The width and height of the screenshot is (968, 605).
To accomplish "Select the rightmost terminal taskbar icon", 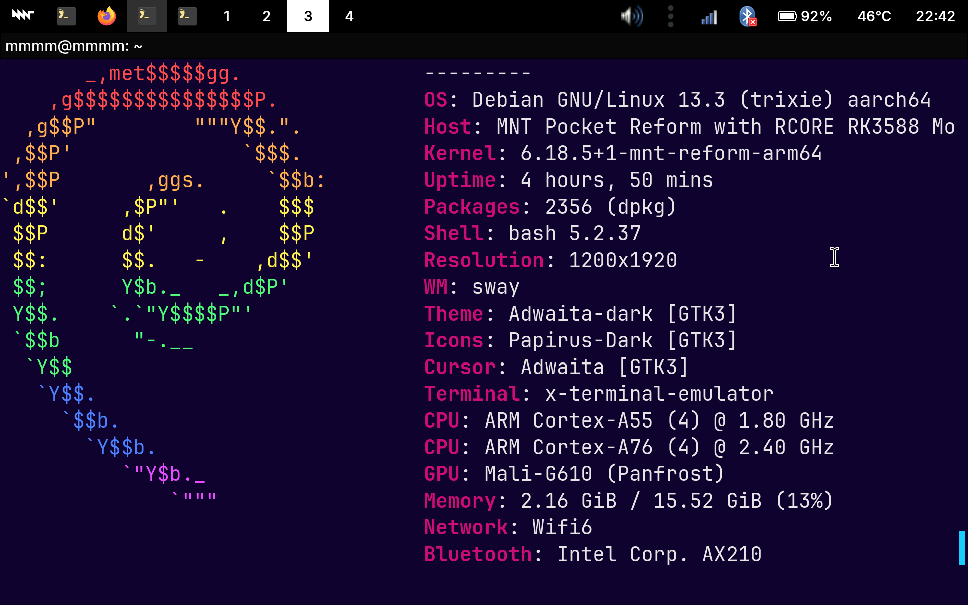I will [x=187, y=16].
